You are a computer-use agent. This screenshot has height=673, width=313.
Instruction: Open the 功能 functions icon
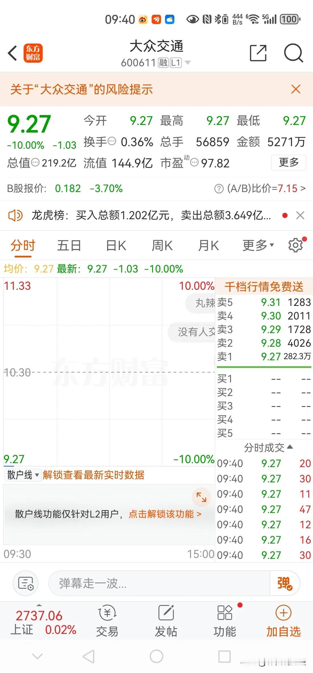[225, 621]
